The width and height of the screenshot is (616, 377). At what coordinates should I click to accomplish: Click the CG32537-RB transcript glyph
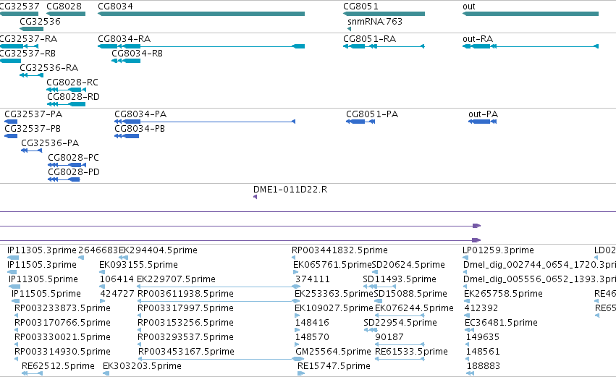(10, 61)
